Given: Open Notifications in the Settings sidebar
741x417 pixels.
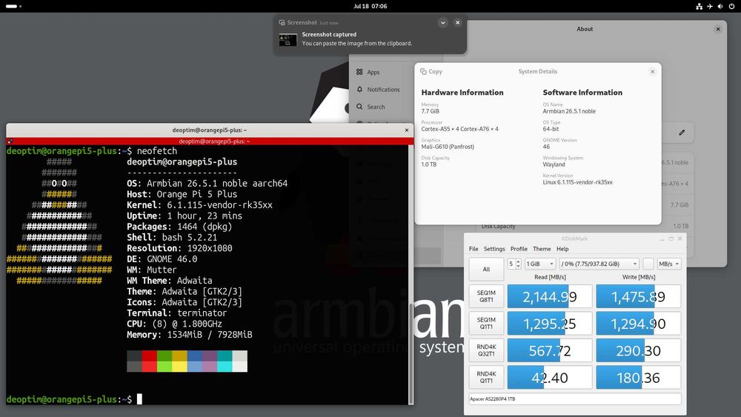Looking at the screenshot, I should (382, 90).
